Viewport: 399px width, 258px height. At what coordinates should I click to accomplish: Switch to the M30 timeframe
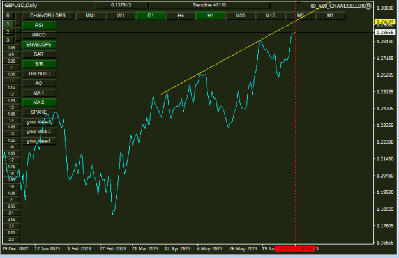[x=241, y=16]
